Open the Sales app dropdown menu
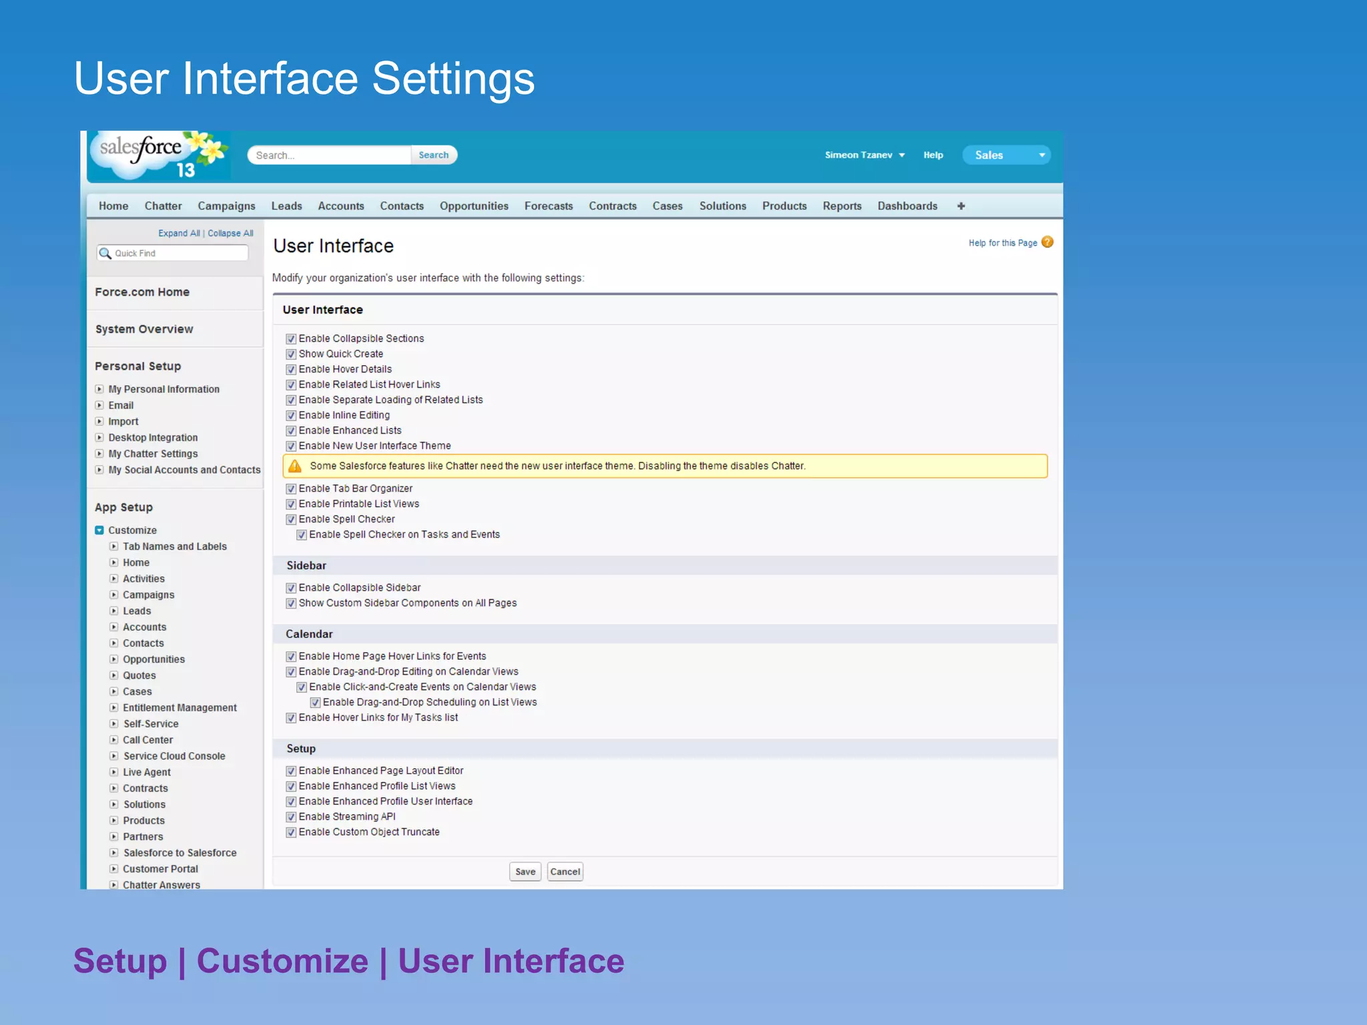 1006,155
